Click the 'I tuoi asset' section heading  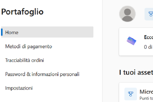[x=136, y=72]
